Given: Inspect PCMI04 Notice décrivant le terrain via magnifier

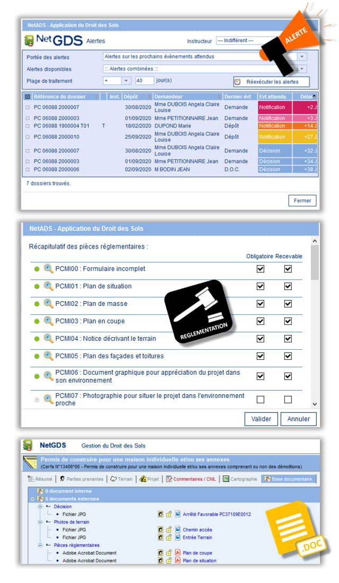Looking at the screenshot, I should (48, 338).
